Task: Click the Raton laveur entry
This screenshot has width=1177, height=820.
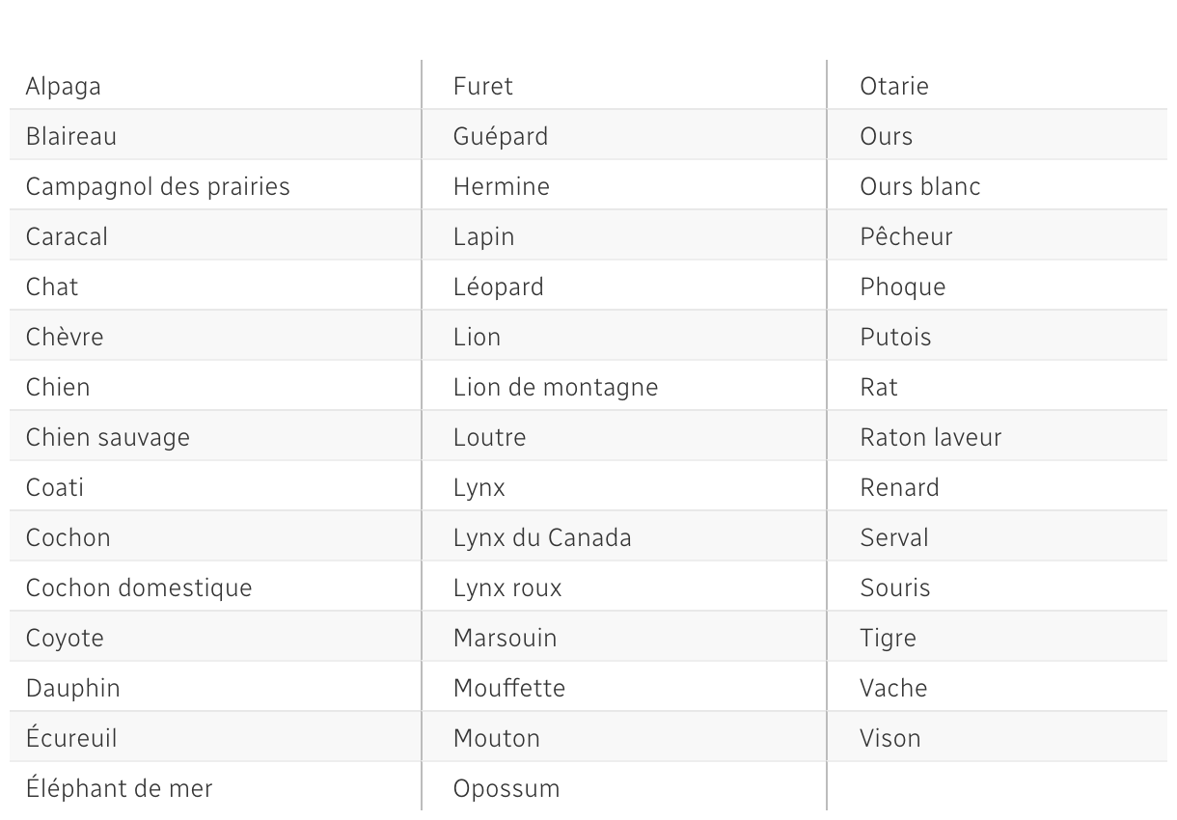Action: 931,438
